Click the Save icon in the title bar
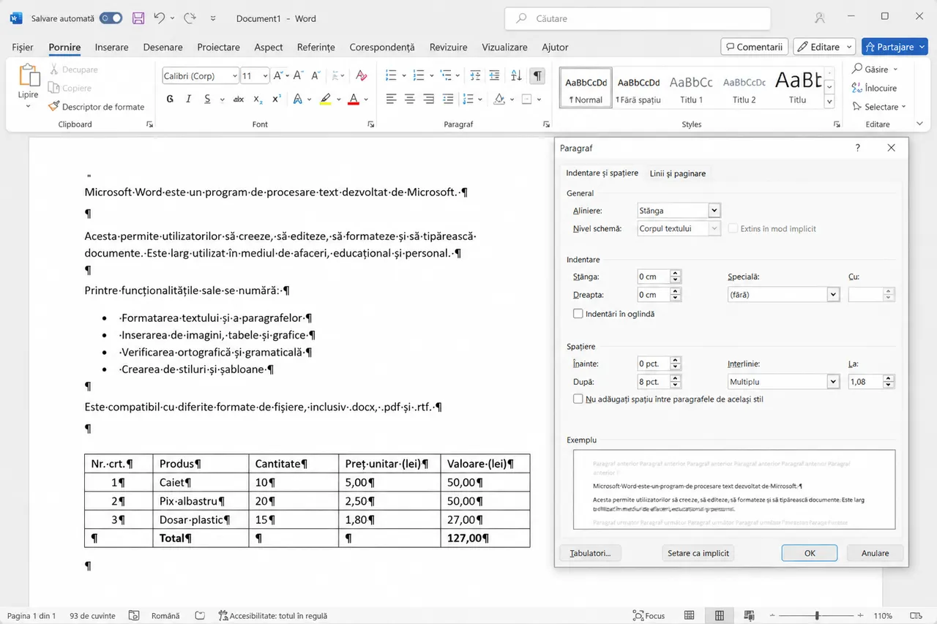Viewport: 937px width, 624px height. click(138, 18)
